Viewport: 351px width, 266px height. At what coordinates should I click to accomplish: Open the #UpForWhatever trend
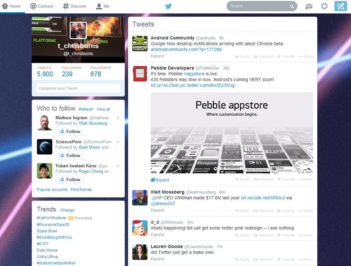pyautogui.click(x=51, y=218)
